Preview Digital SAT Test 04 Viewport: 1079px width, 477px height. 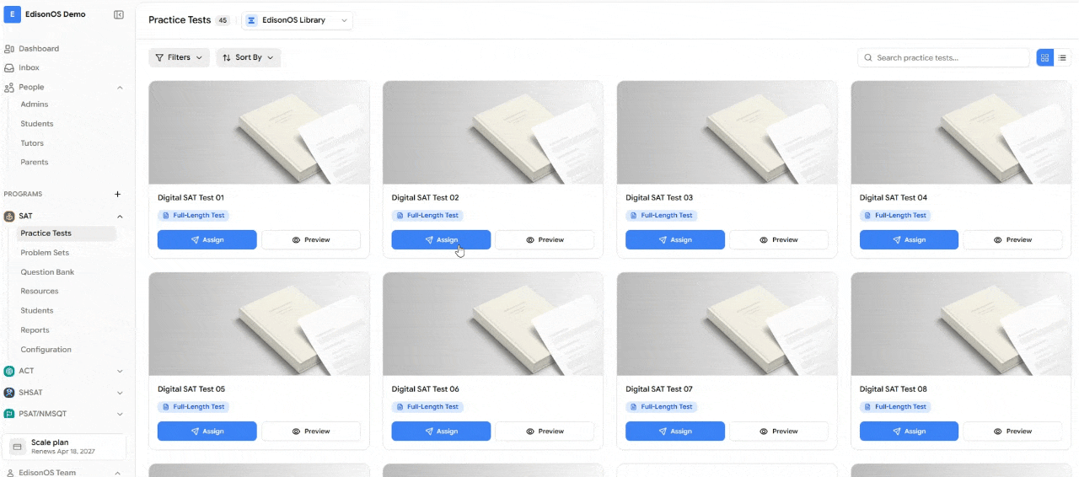point(1012,240)
